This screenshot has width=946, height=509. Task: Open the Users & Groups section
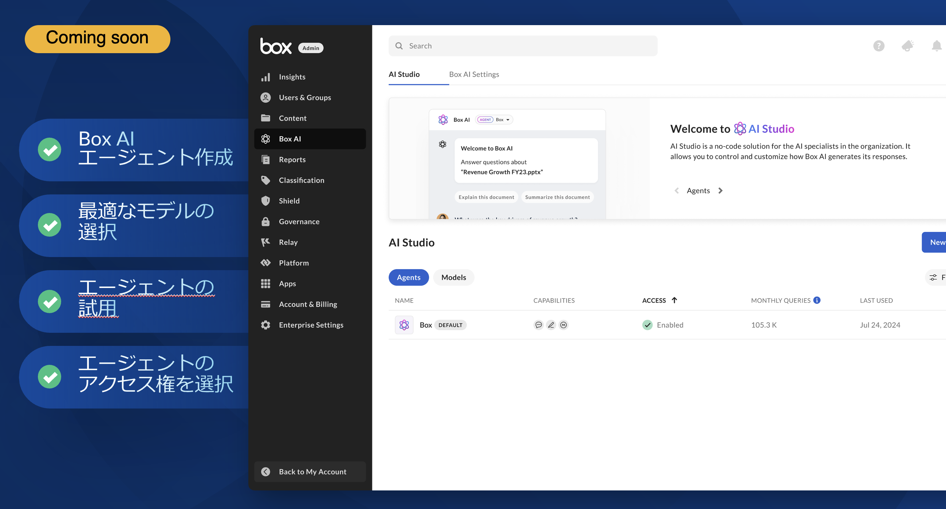(x=304, y=97)
